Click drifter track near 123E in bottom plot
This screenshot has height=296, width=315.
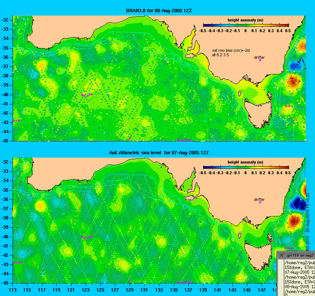point(87,237)
